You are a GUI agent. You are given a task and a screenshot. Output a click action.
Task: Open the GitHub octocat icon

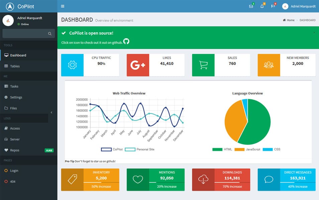tap(126, 41)
